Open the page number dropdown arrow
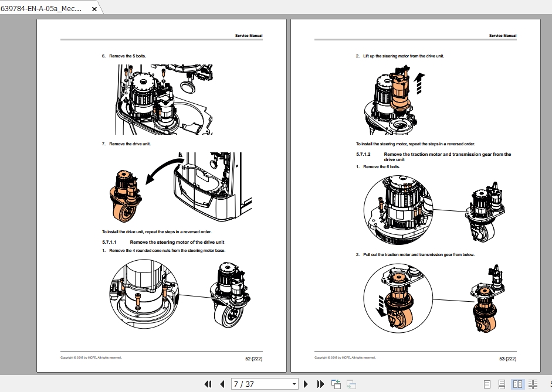Viewport: 552px width, 392px height. tap(293, 384)
